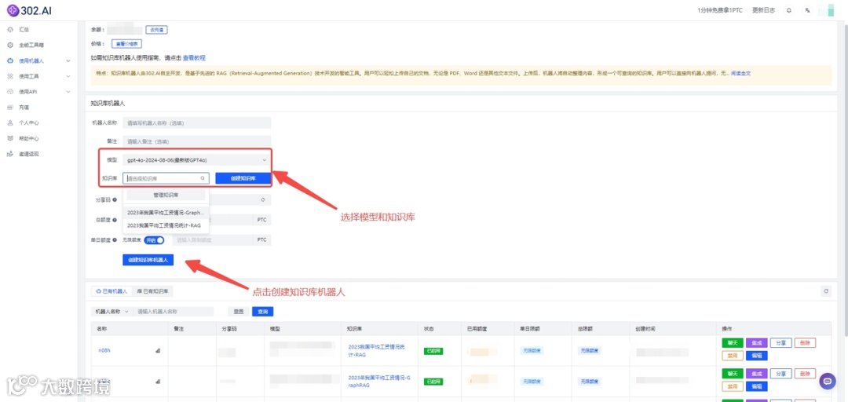Click 阅读全文 at end of the notice

[x=741, y=72]
